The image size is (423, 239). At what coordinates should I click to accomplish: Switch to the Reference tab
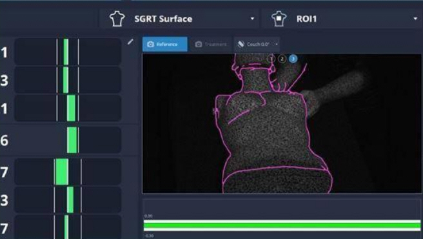point(165,44)
